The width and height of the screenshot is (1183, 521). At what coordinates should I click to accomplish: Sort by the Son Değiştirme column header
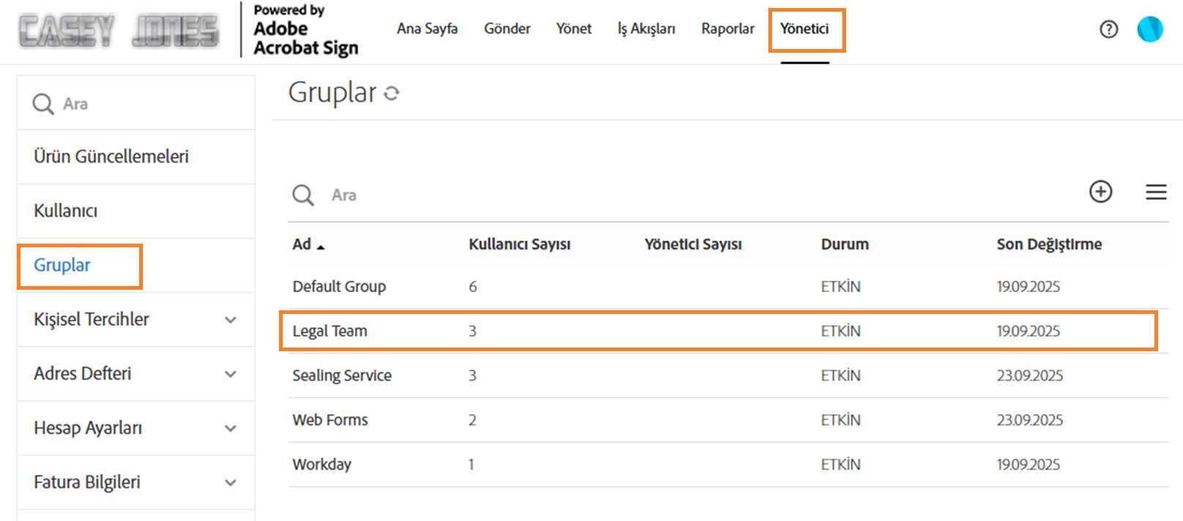pyautogui.click(x=1049, y=244)
